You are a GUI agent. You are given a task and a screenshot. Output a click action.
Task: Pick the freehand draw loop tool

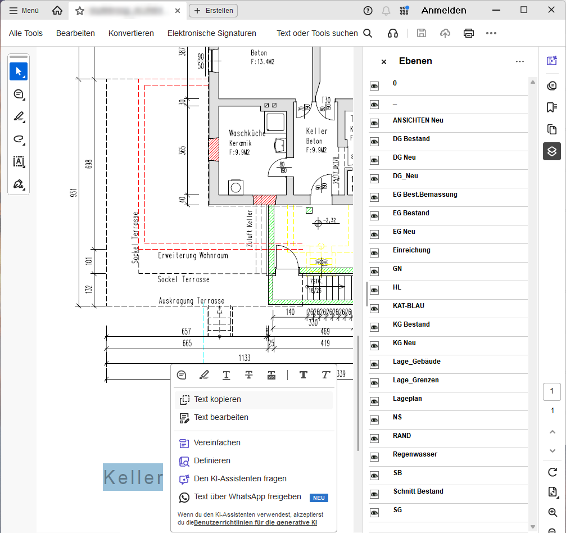click(x=19, y=139)
